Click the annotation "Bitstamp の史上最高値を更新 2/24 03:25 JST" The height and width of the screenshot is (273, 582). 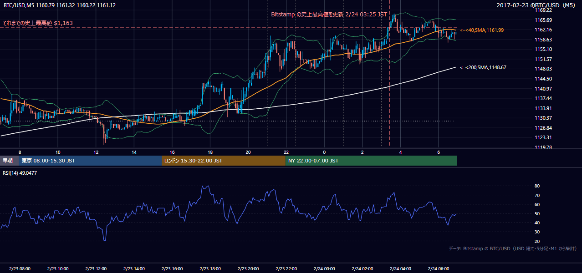(x=329, y=14)
